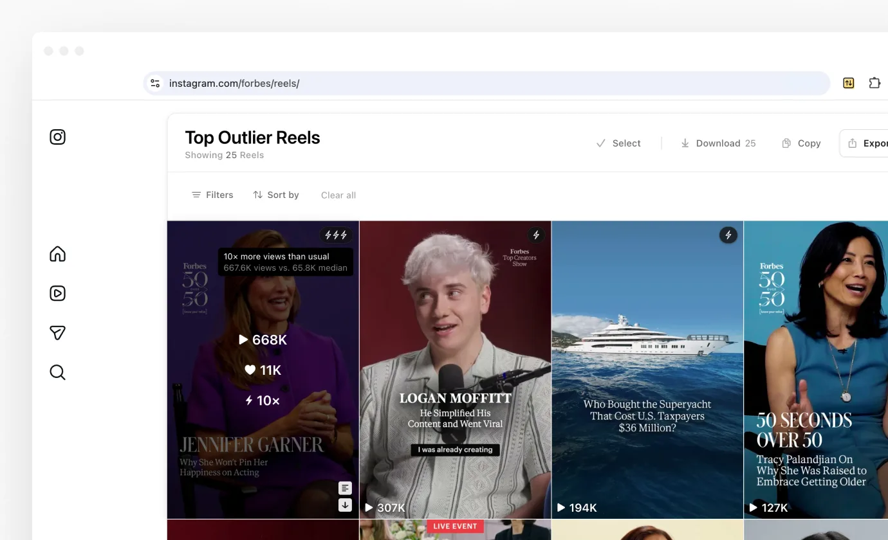The width and height of the screenshot is (888, 540).
Task: Open the Messages paper-plane icon
Action: click(x=58, y=332)
